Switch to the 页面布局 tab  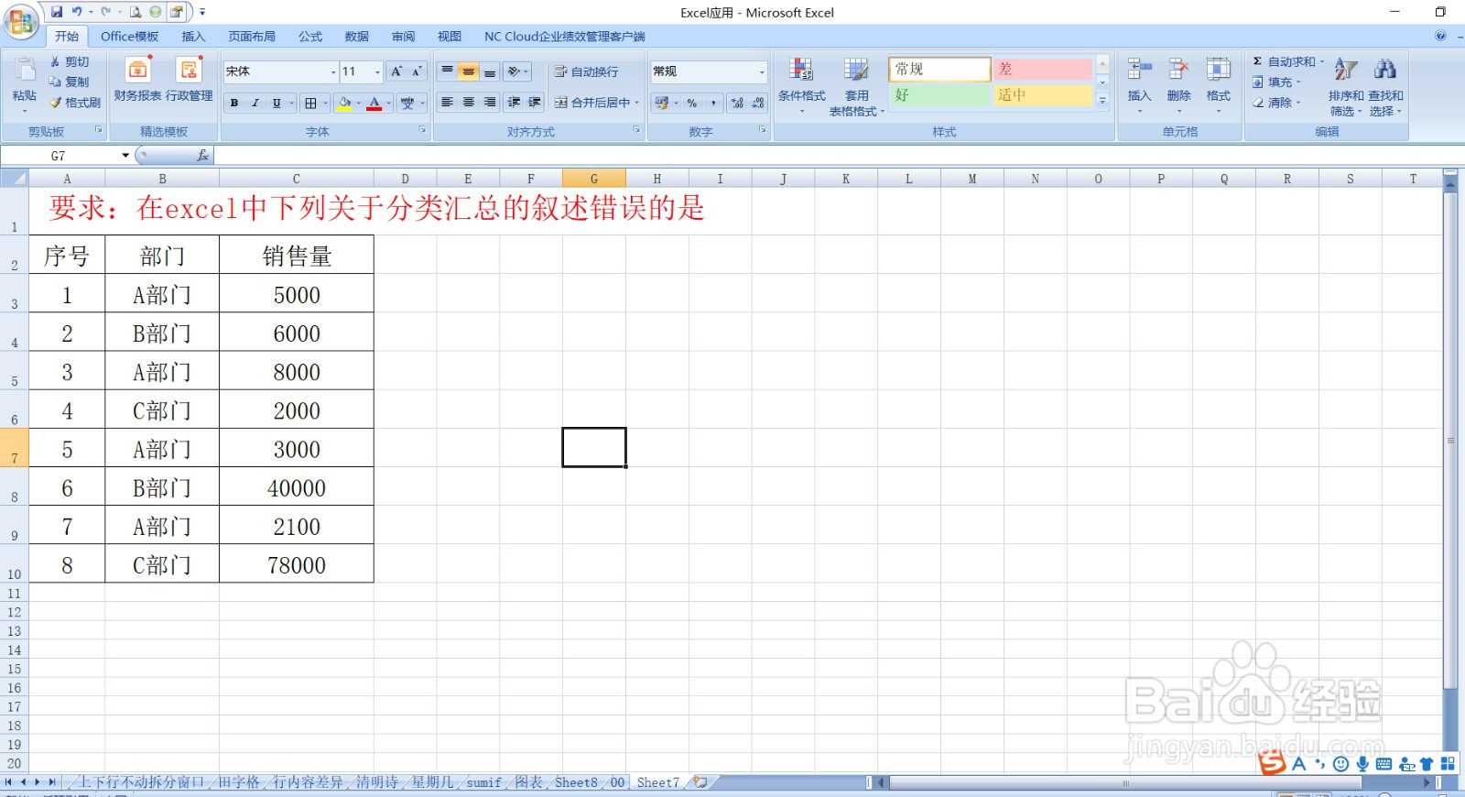tap(252, 37)
